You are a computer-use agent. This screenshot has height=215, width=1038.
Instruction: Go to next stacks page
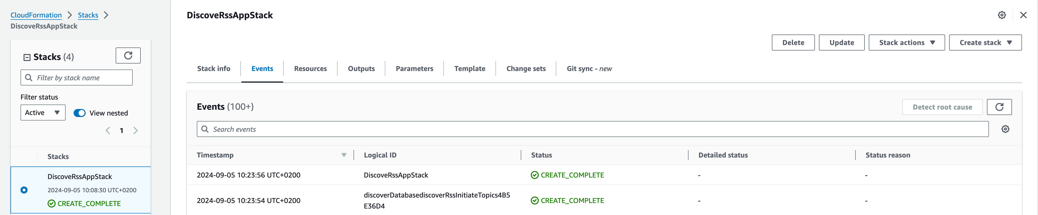[x=135, y=130]
